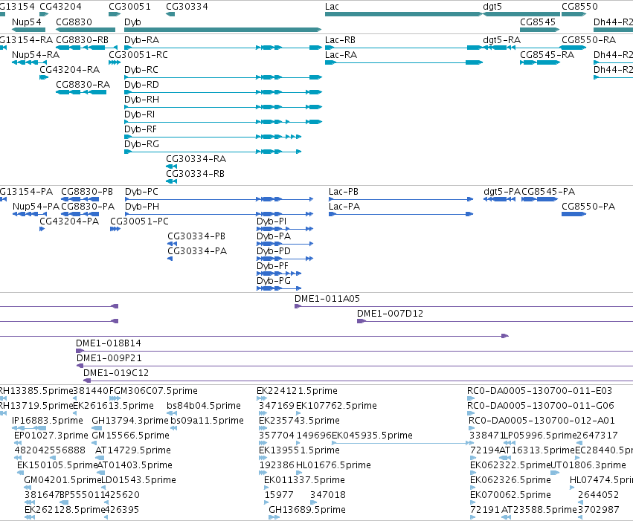
Task: Select transcript CG30051-RC
Action: click(138, 55)
